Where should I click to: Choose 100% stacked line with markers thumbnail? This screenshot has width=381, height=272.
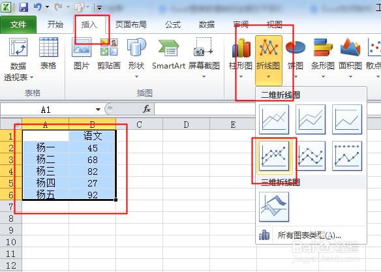[x=347, y=156]
